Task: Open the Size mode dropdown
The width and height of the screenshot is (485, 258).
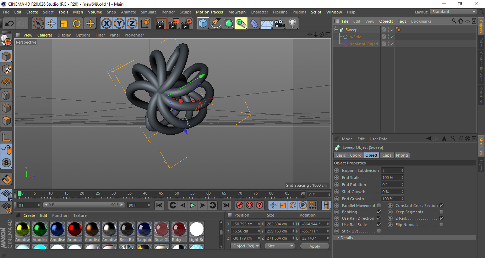Action: [280, 246]
